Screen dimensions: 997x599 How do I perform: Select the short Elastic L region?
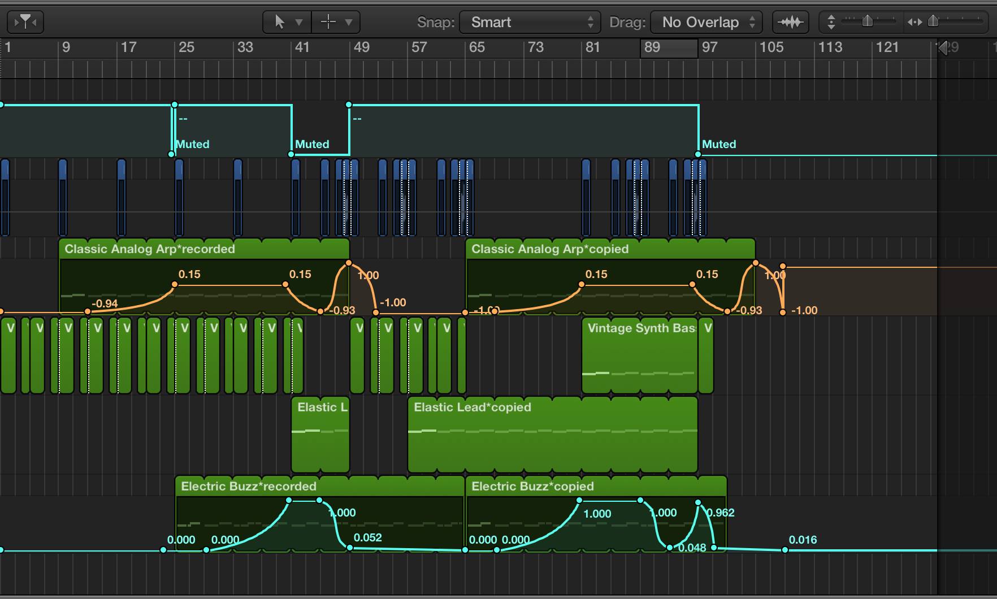click(320, 434)
